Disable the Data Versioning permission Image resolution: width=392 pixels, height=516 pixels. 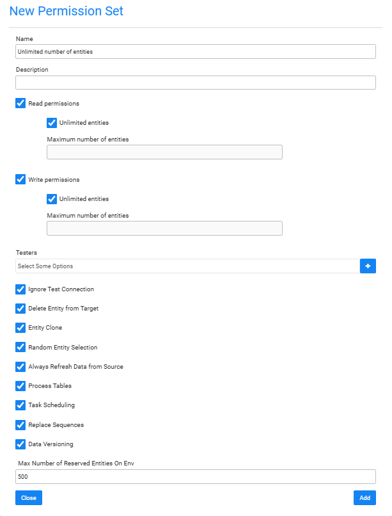point(20,444)
